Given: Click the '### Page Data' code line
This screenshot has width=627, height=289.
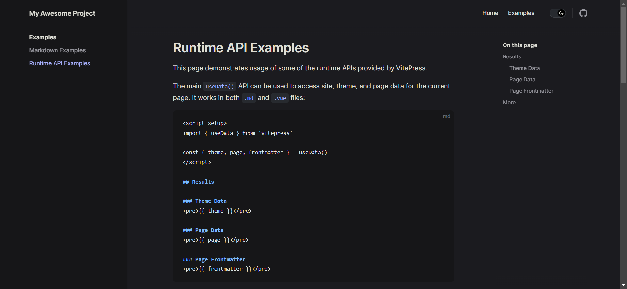Looking at the screenshot, I should [x=203, y=230].
